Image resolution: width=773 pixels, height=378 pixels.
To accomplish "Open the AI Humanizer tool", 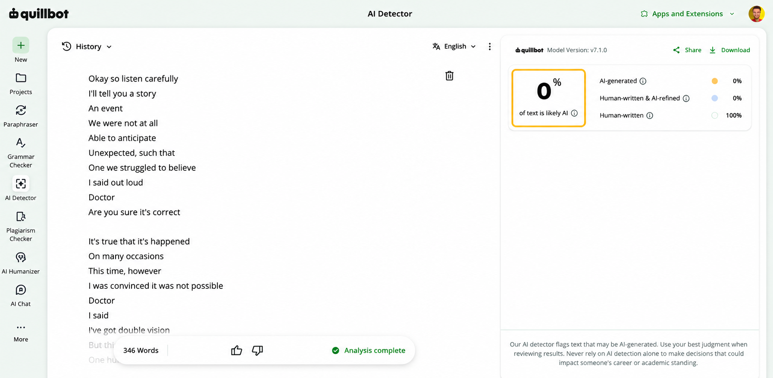I will pos(21,263).
